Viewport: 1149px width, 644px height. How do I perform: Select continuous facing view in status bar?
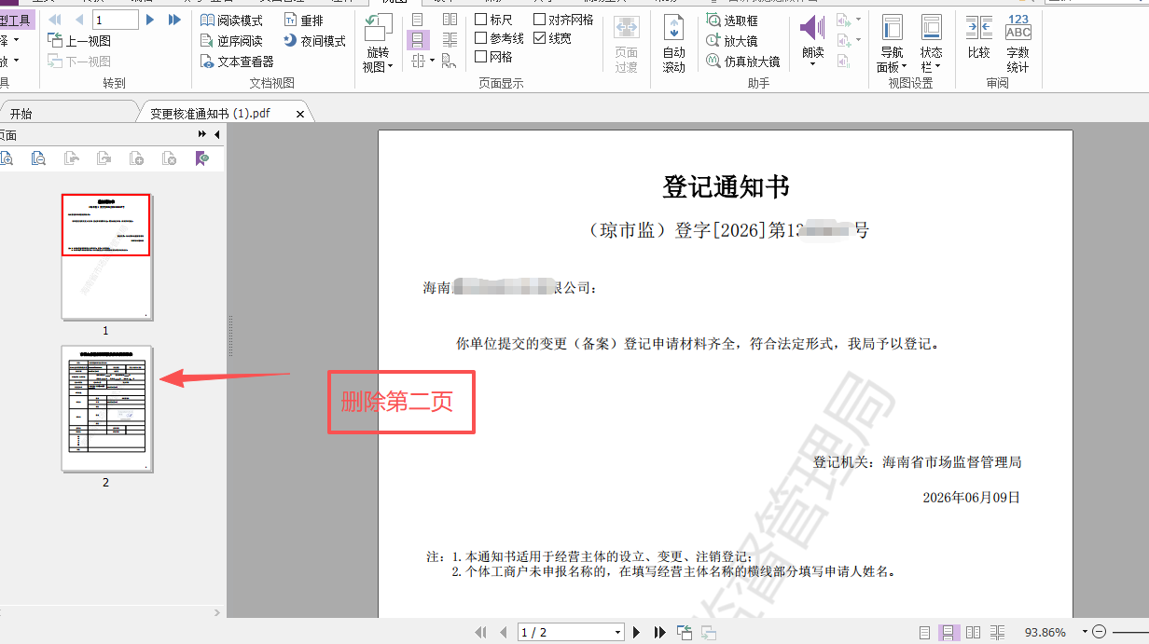[997, 632]
